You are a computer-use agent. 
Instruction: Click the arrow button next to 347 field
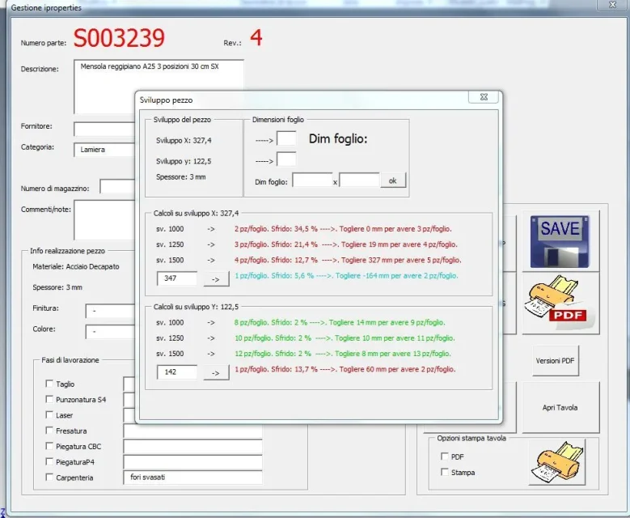coord(216,278)
